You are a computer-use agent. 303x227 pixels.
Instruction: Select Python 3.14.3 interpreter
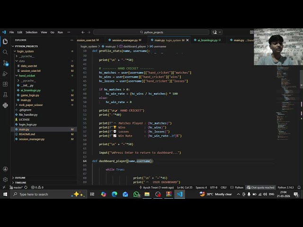click(x=285, y=187)
